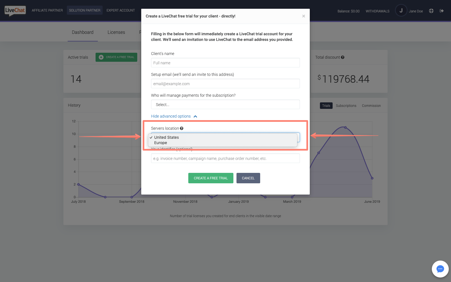The width and height of the screenshot is (451, 282).
Task: Click Jane Doe avatar circle
Action: pos(401,10)
